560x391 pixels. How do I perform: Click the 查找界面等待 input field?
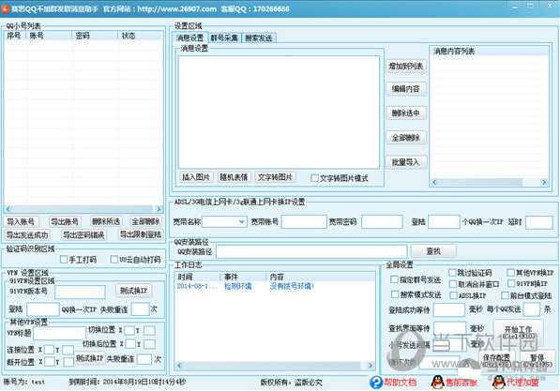click(x=449, y=328)
